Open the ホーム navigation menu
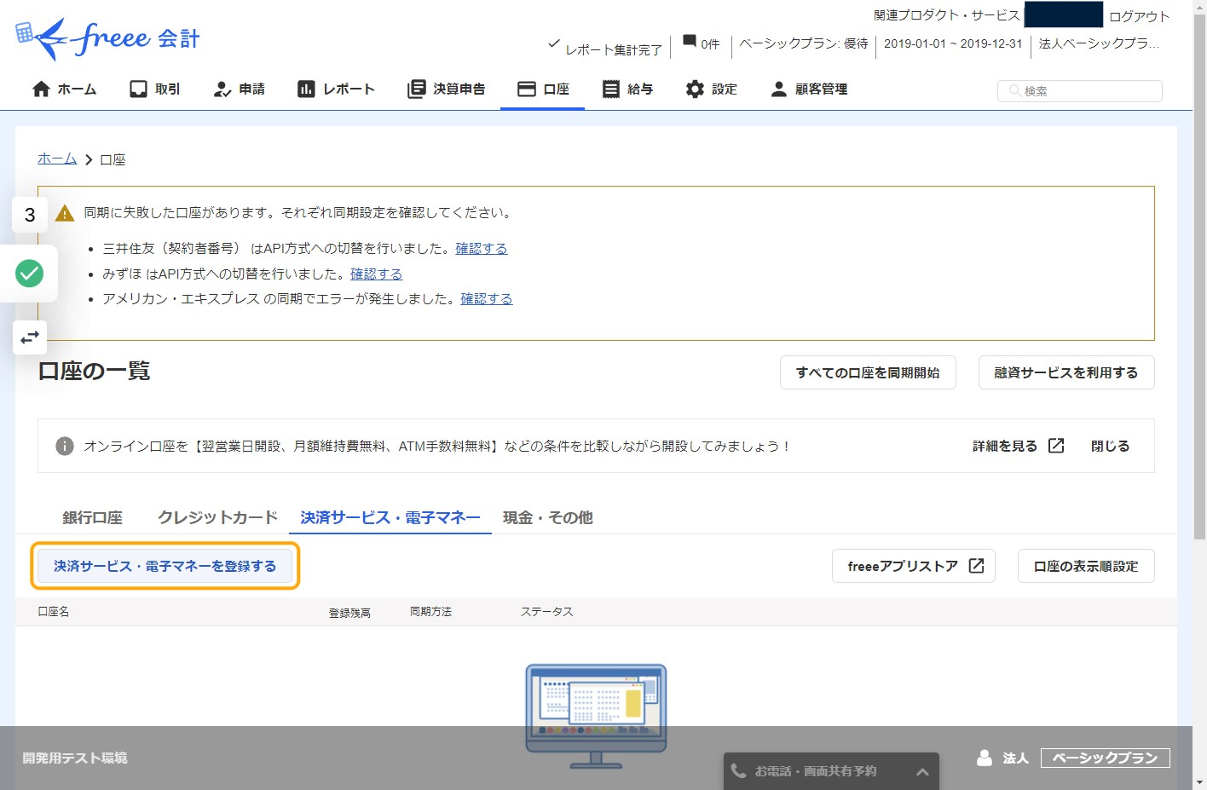1207x790 pixels. click(64, 89)
